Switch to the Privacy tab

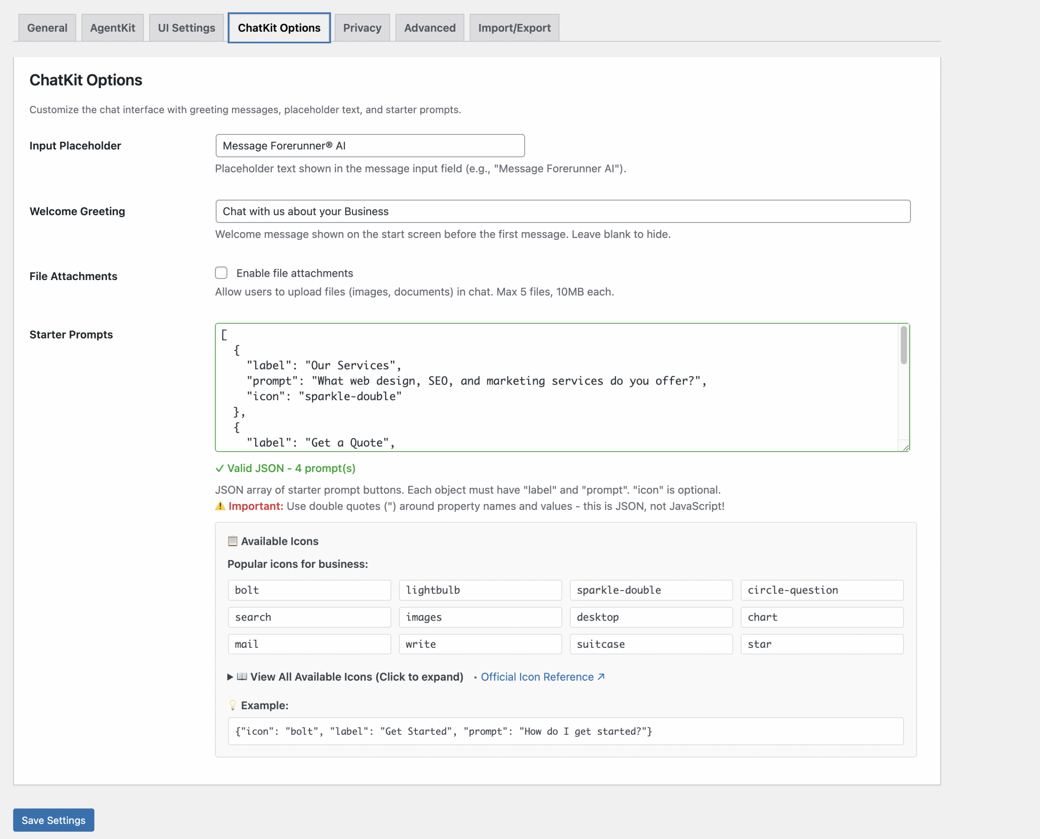pyautogui.click(x=362, y=28)
